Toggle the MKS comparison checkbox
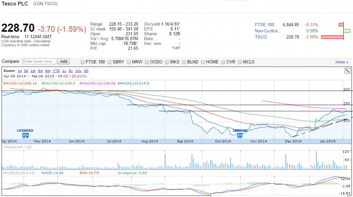The height and width of the screenshot is (197, 353). pos(167,62)
